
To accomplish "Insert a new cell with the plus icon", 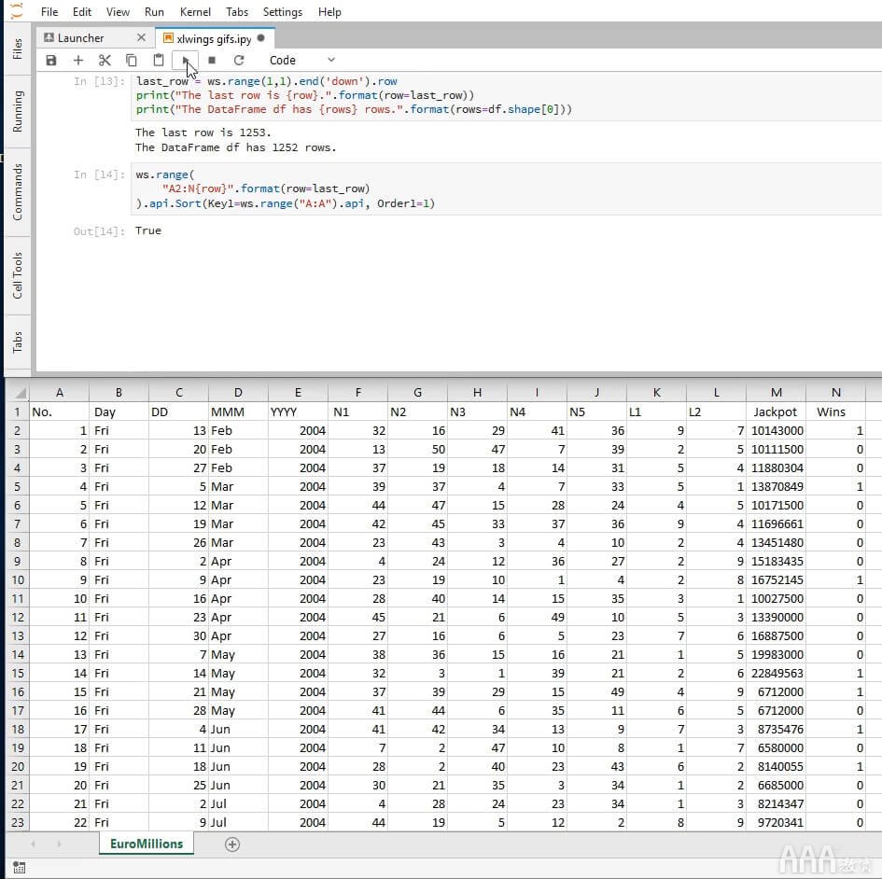I will pyautogui.click(x=78, y=61).
